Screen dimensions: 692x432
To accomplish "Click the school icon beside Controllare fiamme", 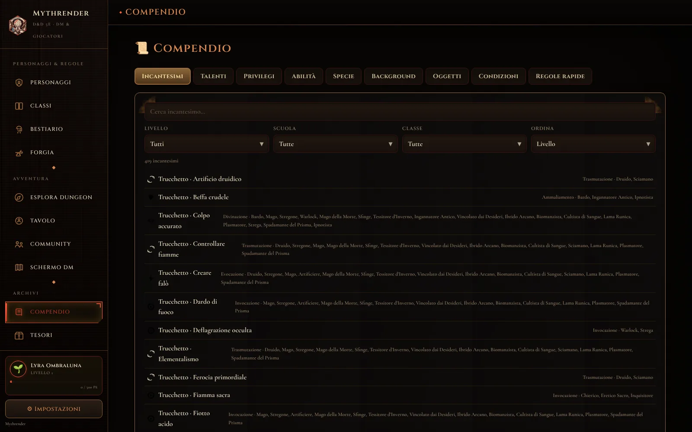I will click(x=151, y=249).
